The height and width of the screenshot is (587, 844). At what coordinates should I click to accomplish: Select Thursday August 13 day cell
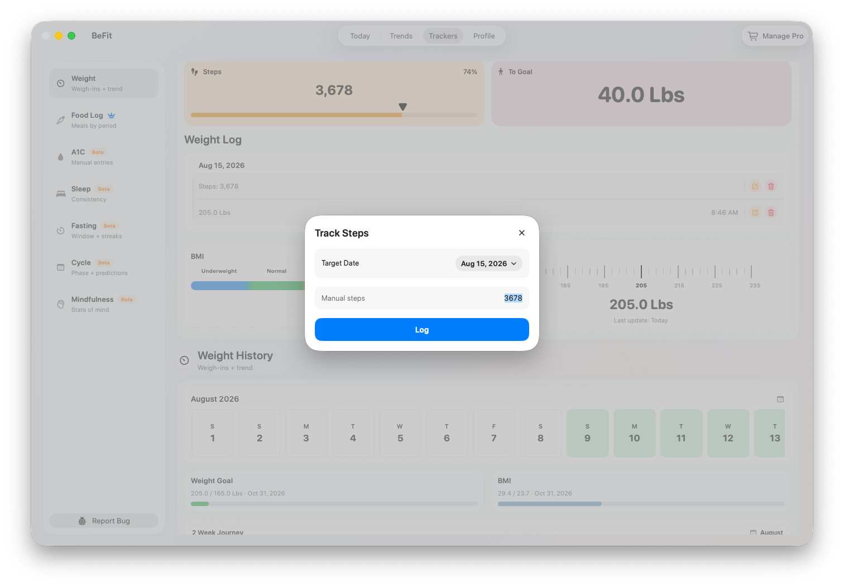[770, 433]
